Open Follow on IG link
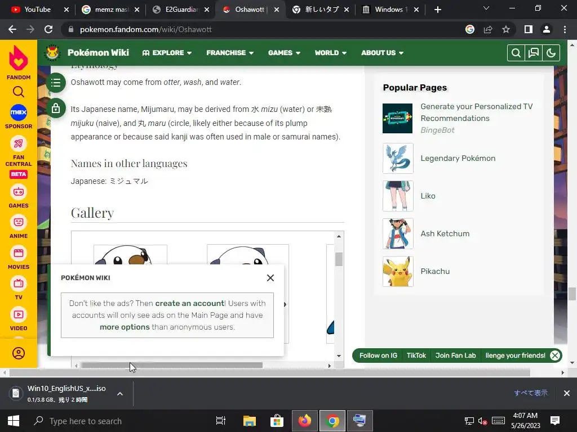 point(378,355)
